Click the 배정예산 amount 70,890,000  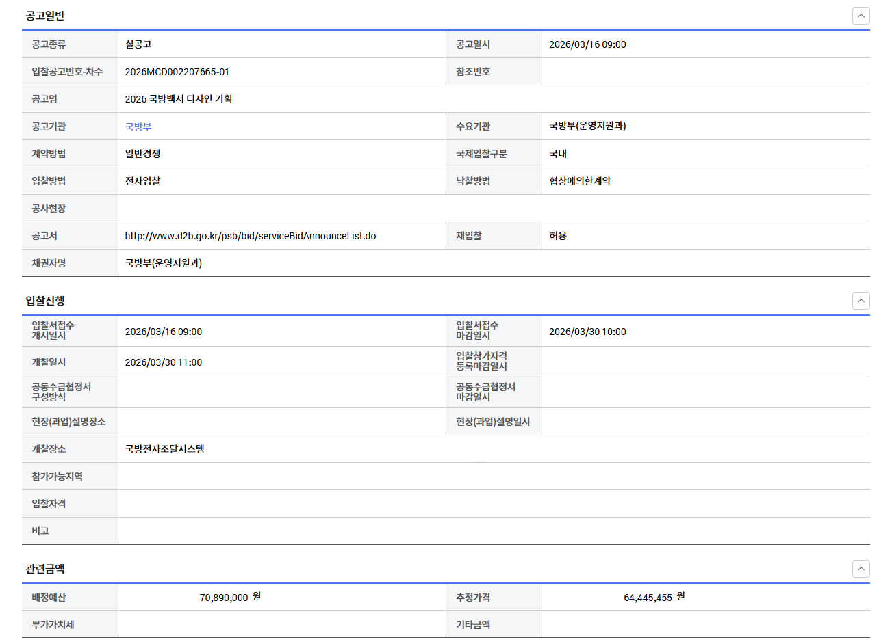[x=224, y=598]
